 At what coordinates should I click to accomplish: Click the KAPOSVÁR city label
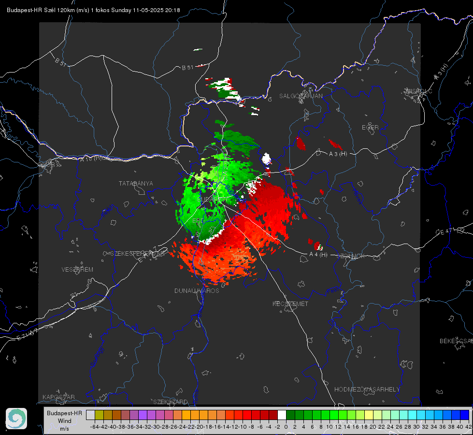(58, 397)
